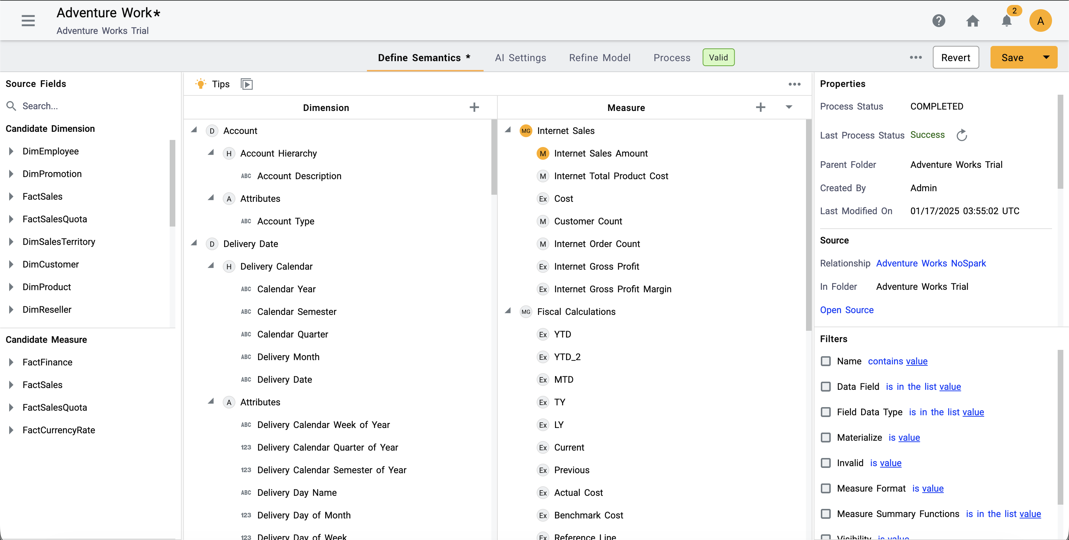Screen dimensions: 1069x540
Task: Click the MG icon next to Internet Sales
Action: [x=526, y=131]
